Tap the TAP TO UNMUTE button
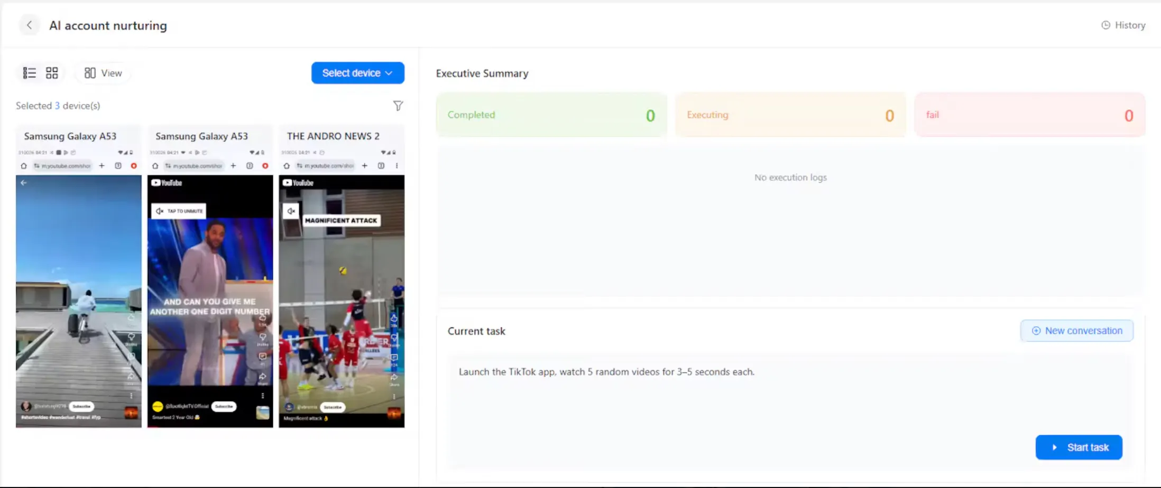This screenshot has height=488, width=1161. point(179,211)
